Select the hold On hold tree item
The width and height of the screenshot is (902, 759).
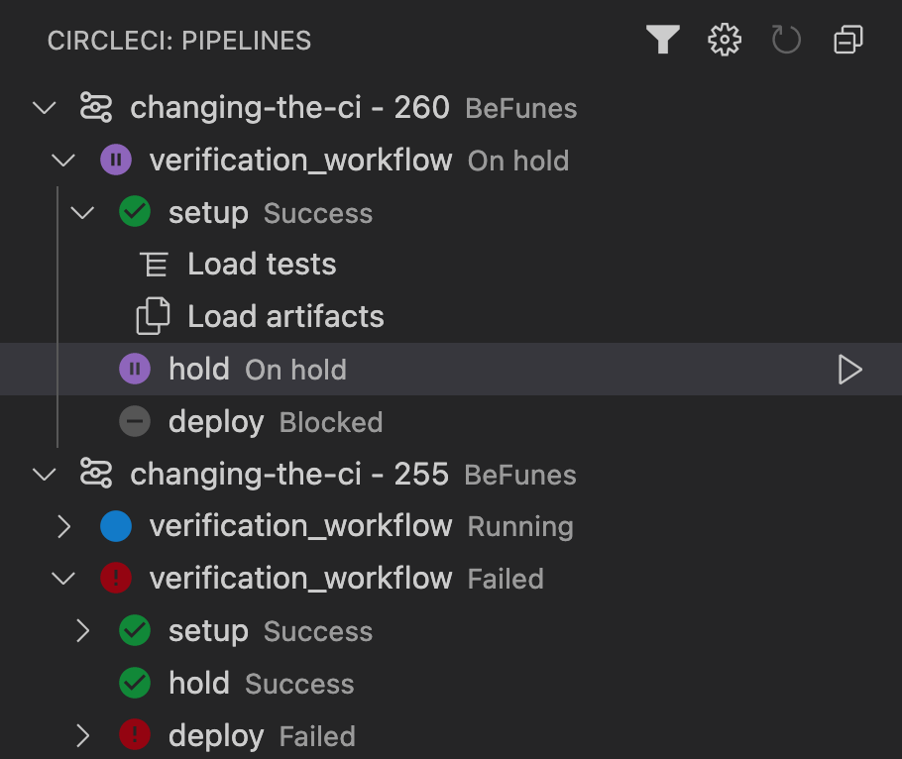(x=199, y=369)
